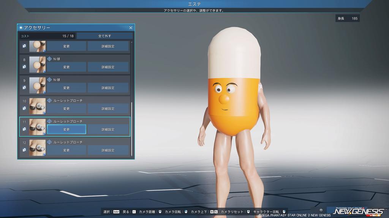Viewport: 389px width, 218px height.
Task: Click the カメラ距離 mouse icon
Action: (x=160, y=212)
